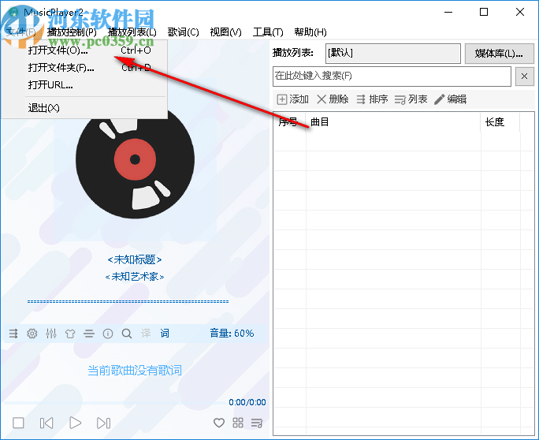The width and height of the screenshot is (539, 440).
Task: Open the media library grid icon
Action: point(238,423)
